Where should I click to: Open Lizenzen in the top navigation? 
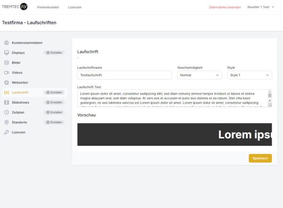pos(75,7)
